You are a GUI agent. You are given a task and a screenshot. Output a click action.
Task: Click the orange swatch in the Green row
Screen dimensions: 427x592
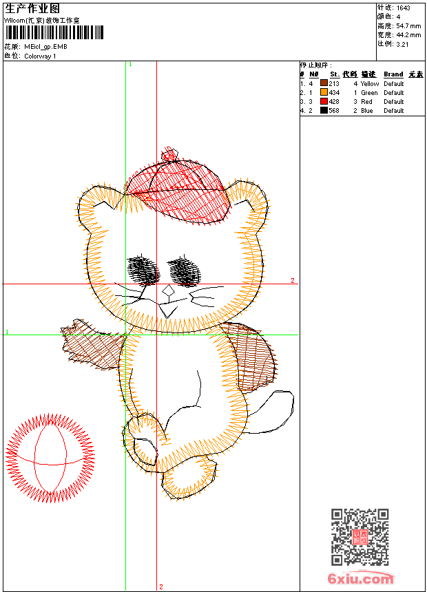(324, 92)
